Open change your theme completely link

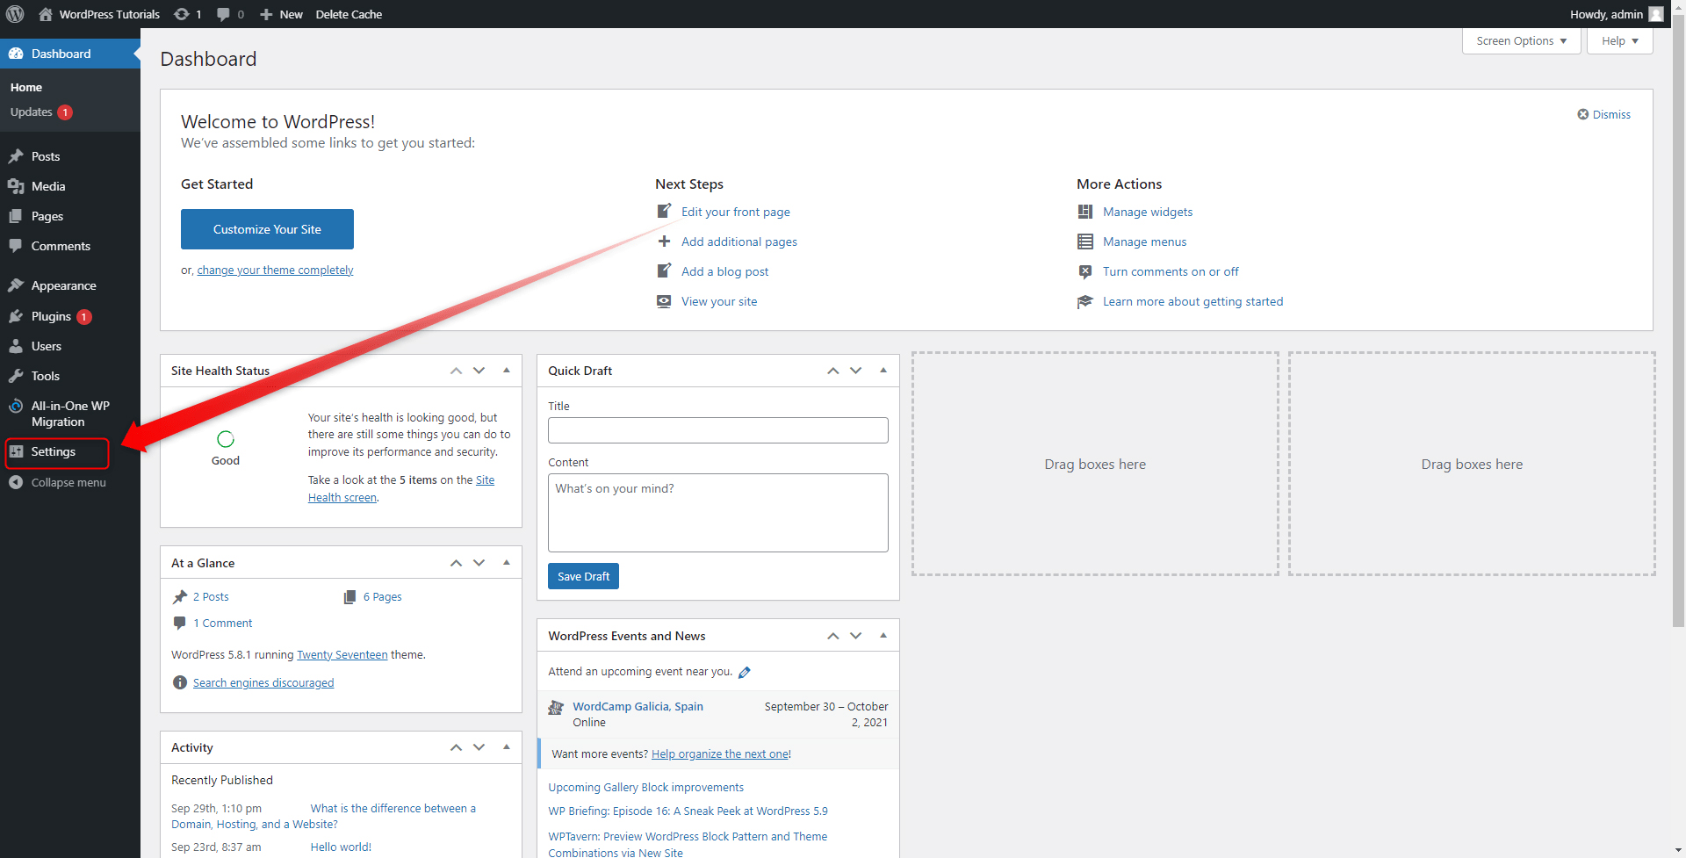(x=275, y=270)
